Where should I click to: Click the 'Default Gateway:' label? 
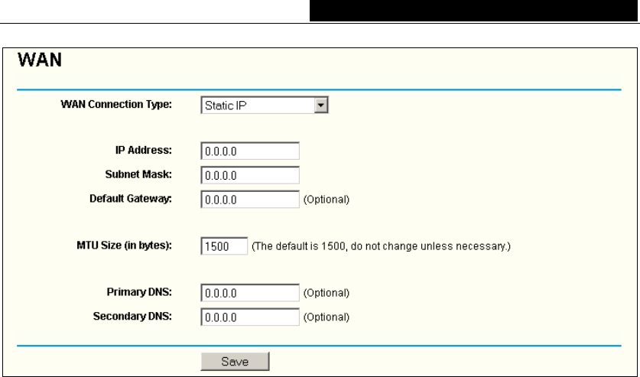click(131, 199)
